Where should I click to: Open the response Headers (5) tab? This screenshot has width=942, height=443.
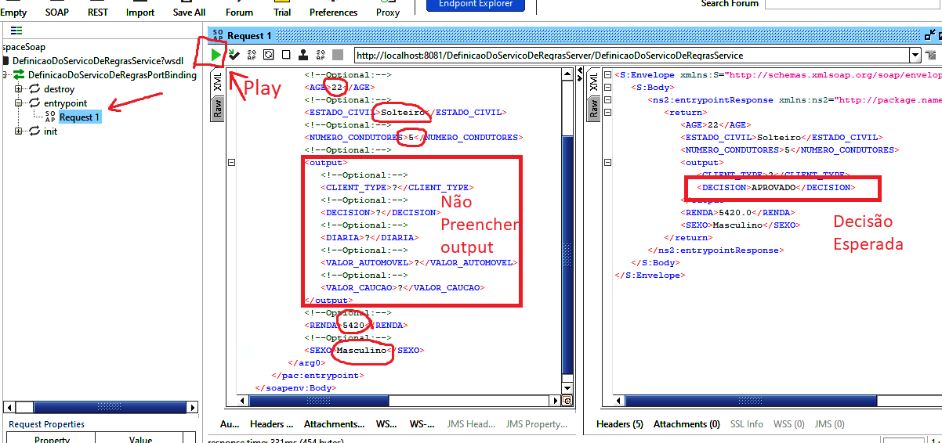[x=619, y=423]
